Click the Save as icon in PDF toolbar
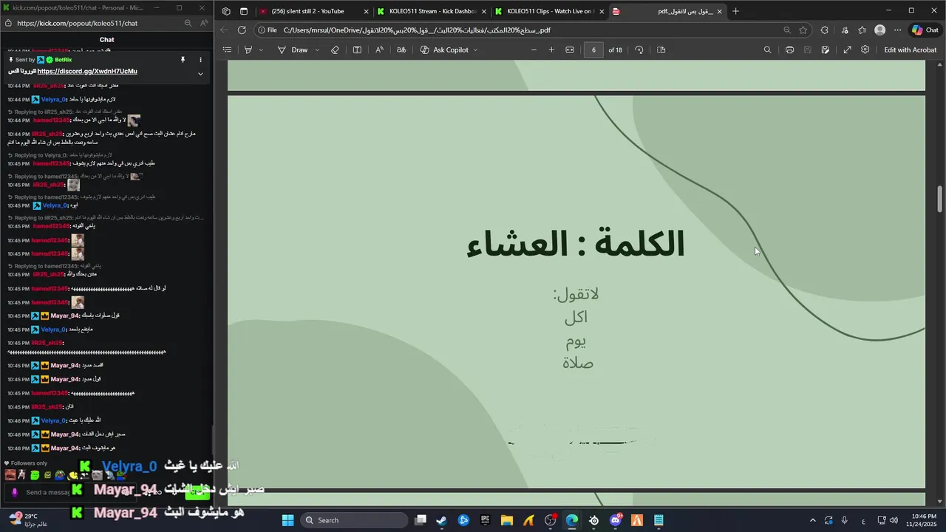The height and width of the screenshot is (532, 946). coord(825,50)
